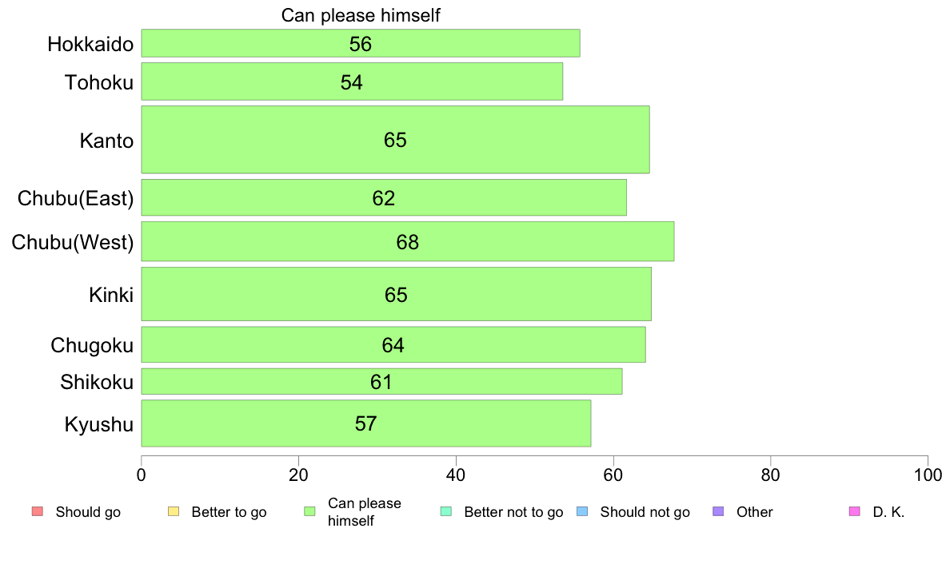Click the pink D. K. legend swatch

(855, 511)
